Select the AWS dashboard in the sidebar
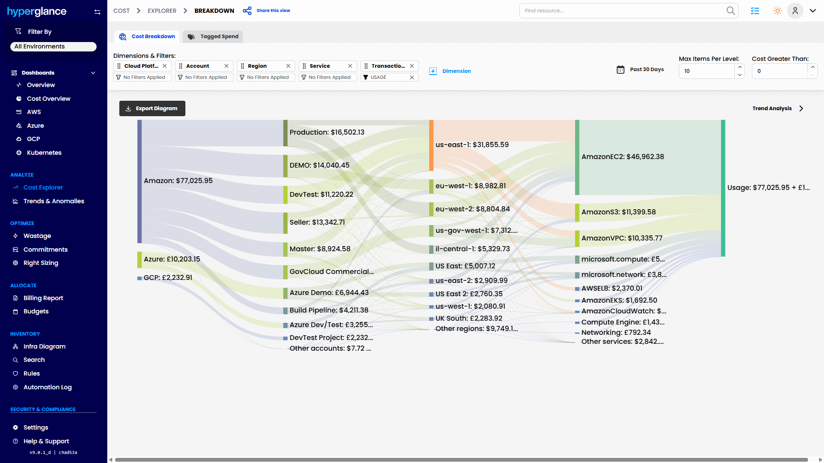 34,112
